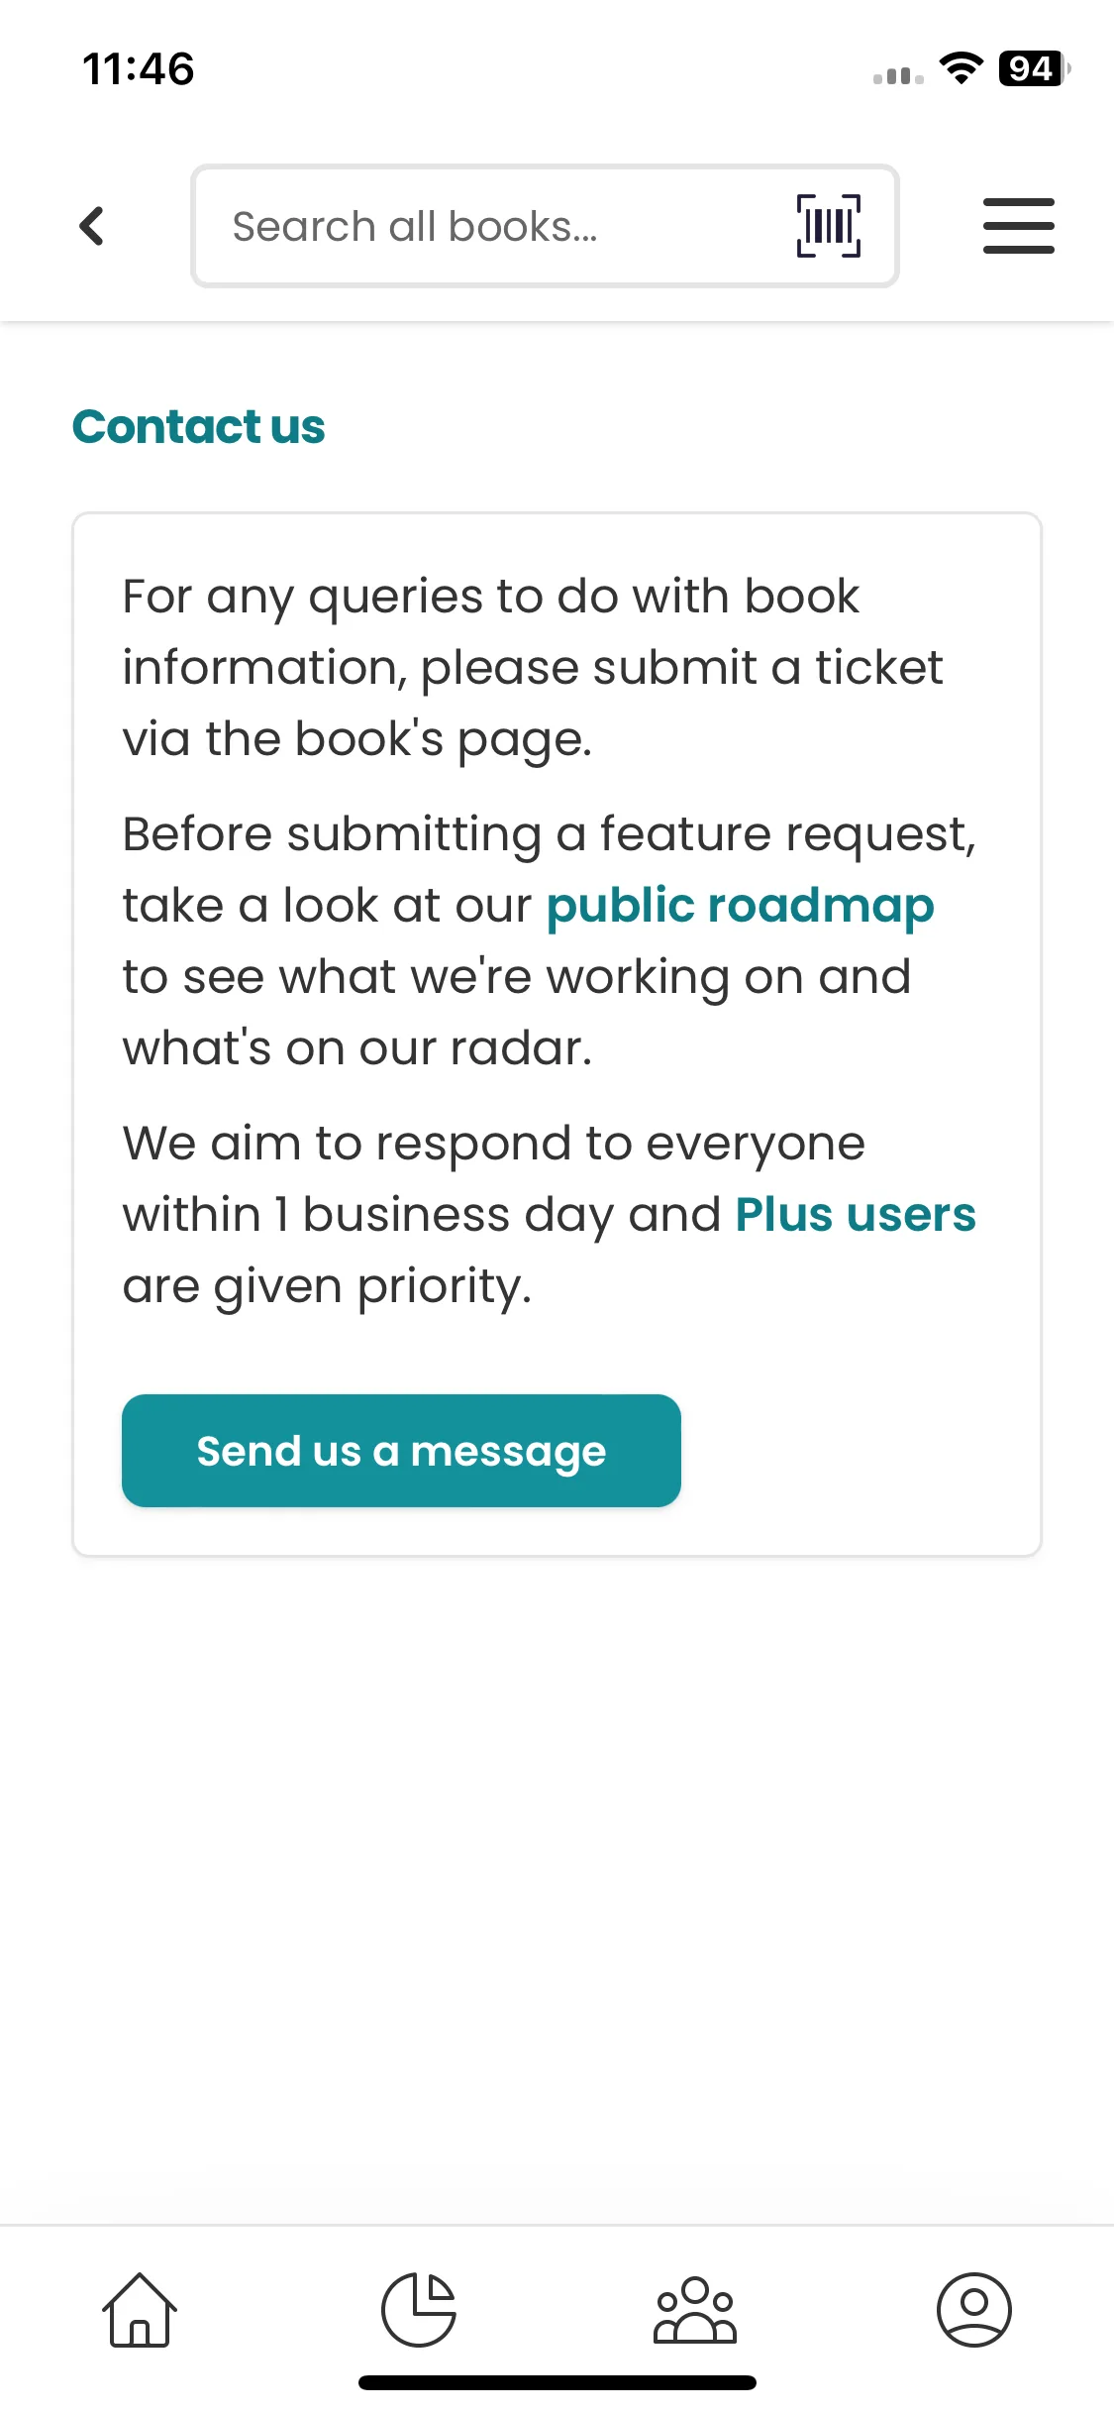Screen dimensions: 1114x2414
Task: Open the reading stats pie chart tab
Action: pyautogui.click(x=419, y=2309)
